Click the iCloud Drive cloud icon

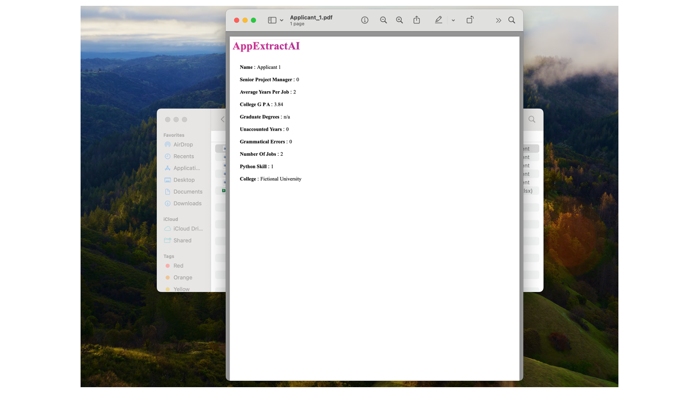tap(167, 229)
